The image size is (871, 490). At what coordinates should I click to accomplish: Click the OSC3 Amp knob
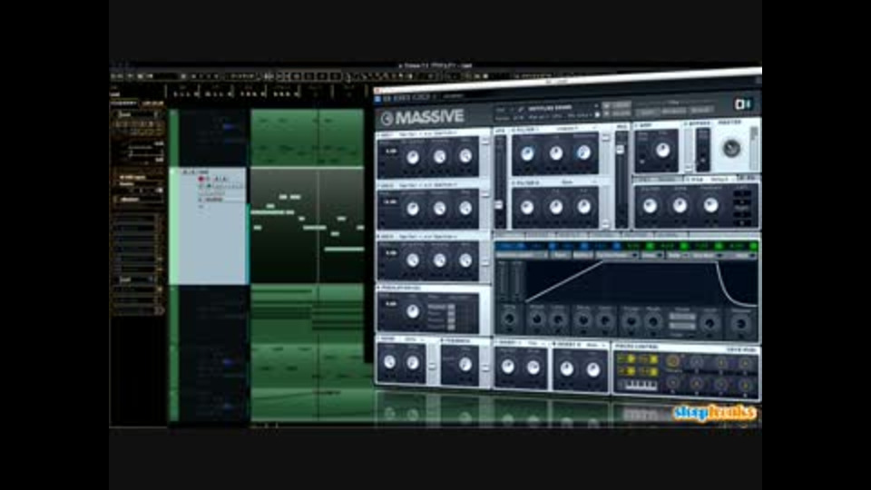point(465,260)
